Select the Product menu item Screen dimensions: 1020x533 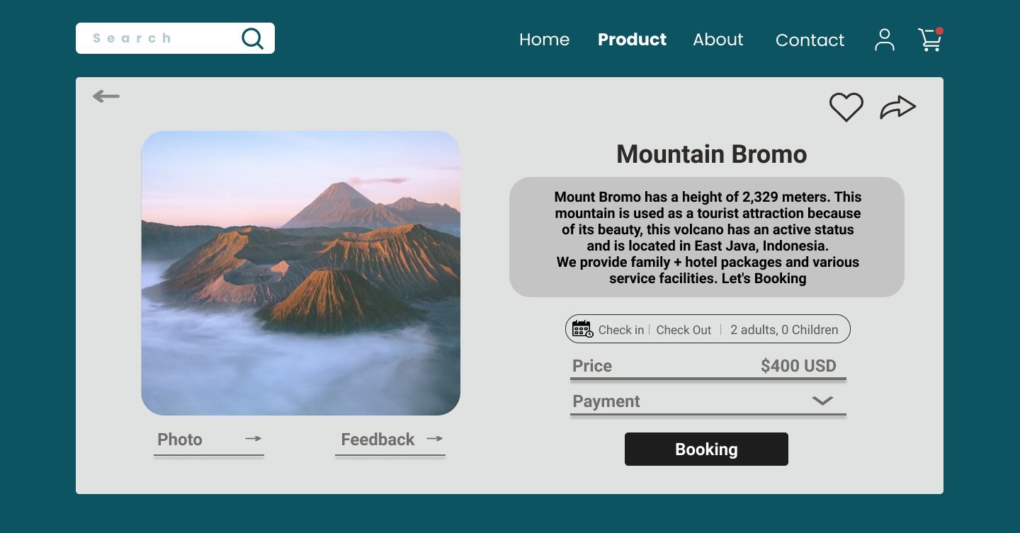pos(632,40)
